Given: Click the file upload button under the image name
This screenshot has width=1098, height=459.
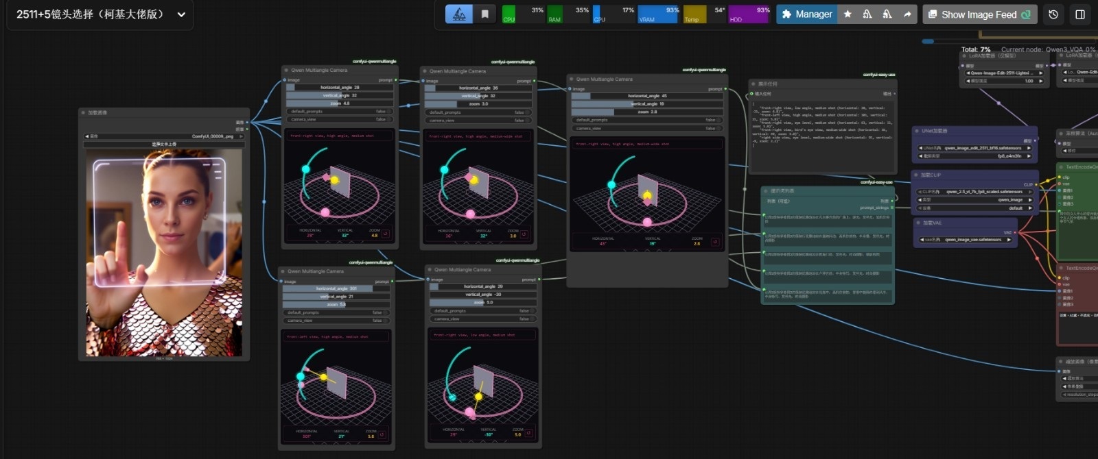Looking at the screenshot, I should pyautogui.click(x=164, y=145).
